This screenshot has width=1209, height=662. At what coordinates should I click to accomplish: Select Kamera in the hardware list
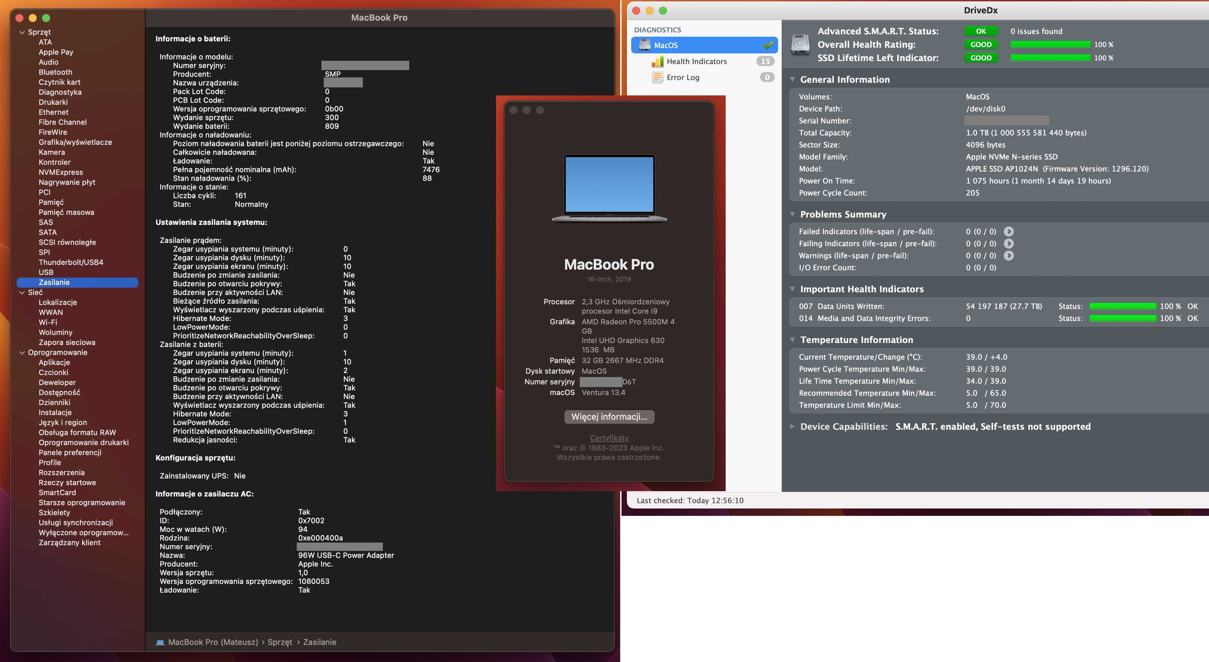pyautogui.click(x=52, y=152)
